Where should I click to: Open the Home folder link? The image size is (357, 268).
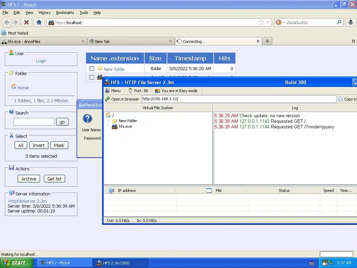pyautogui.click(x=23, y=88)
